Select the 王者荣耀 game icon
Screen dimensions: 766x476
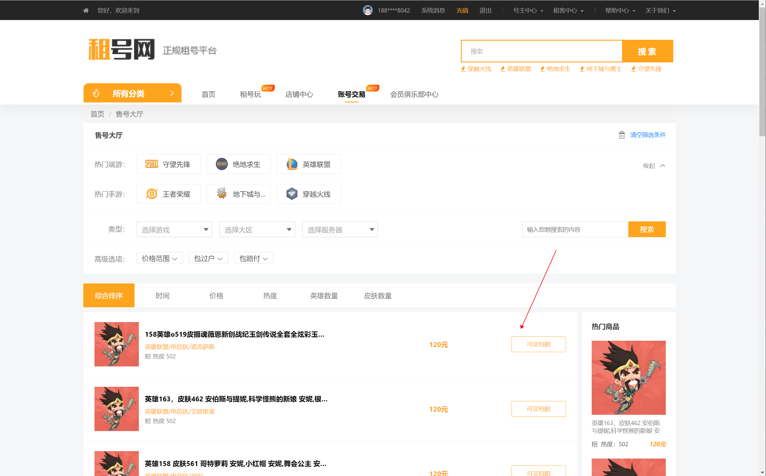[x=151, y=194]
